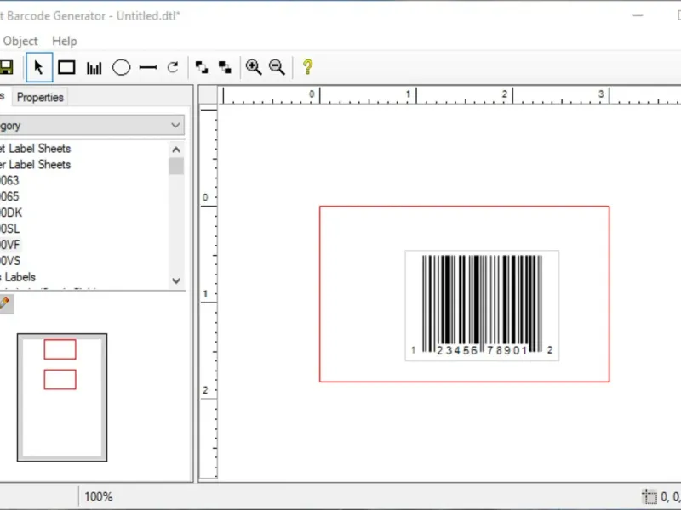Click the zoom in magnifier

pyautogui.click(x=254, y=67)
